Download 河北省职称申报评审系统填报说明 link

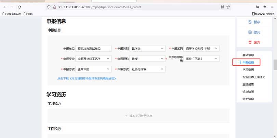coord(87,78)
